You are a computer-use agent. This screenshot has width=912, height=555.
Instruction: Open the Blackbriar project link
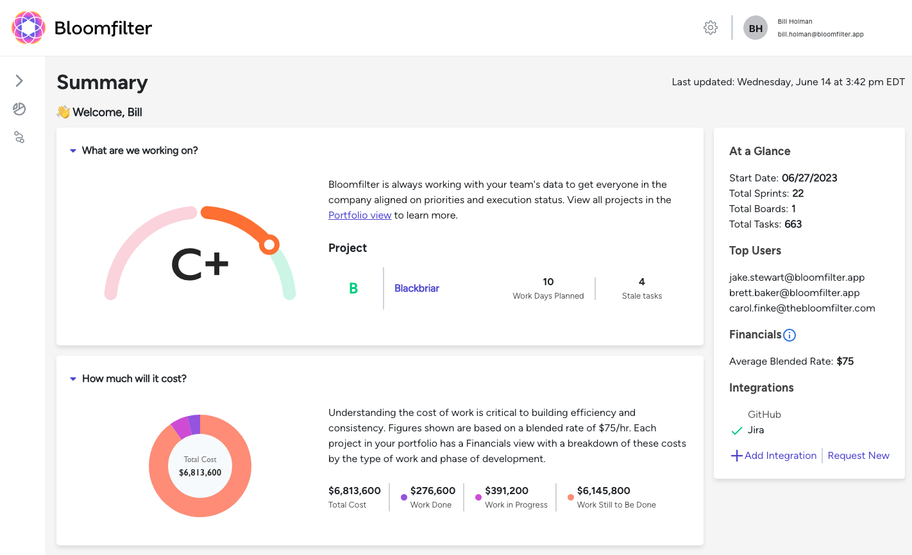[x=417, y=288]
